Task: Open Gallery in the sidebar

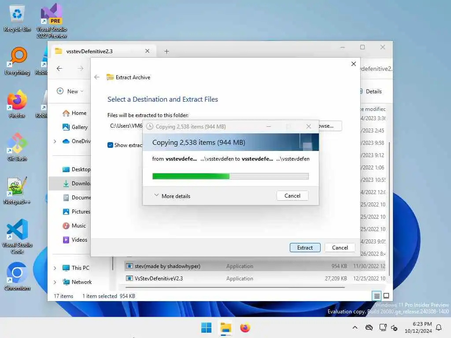Action: [75, 127]
